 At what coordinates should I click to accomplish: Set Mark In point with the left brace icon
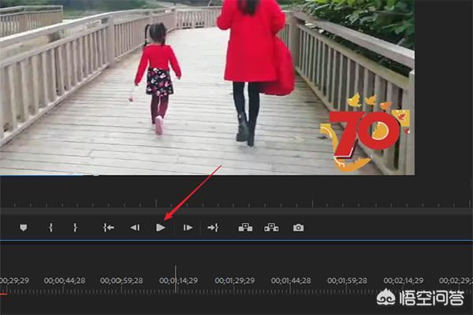(50, 228)
